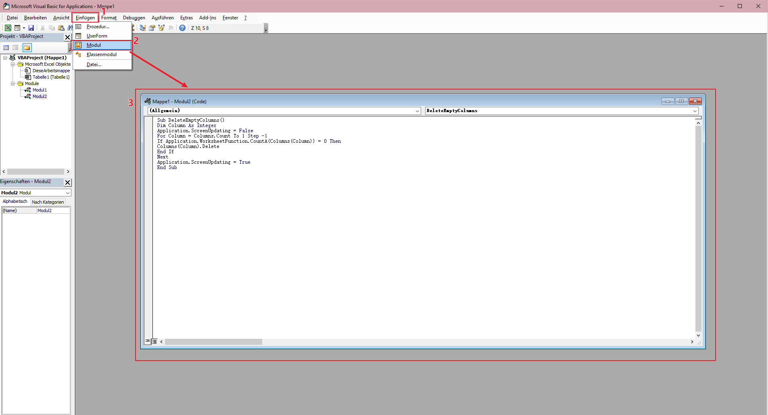
Task: Select the Module folder in tree
Action: coord(32,83)
